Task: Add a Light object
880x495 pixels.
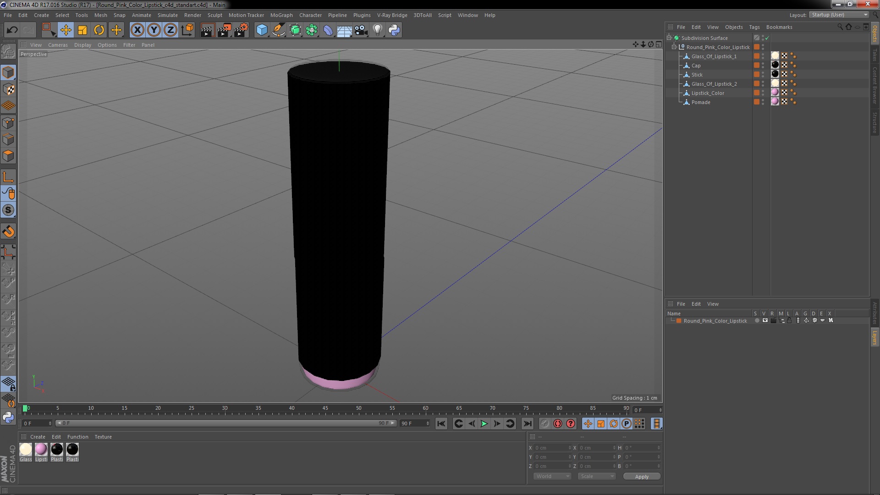Action: tap(377, 30)
